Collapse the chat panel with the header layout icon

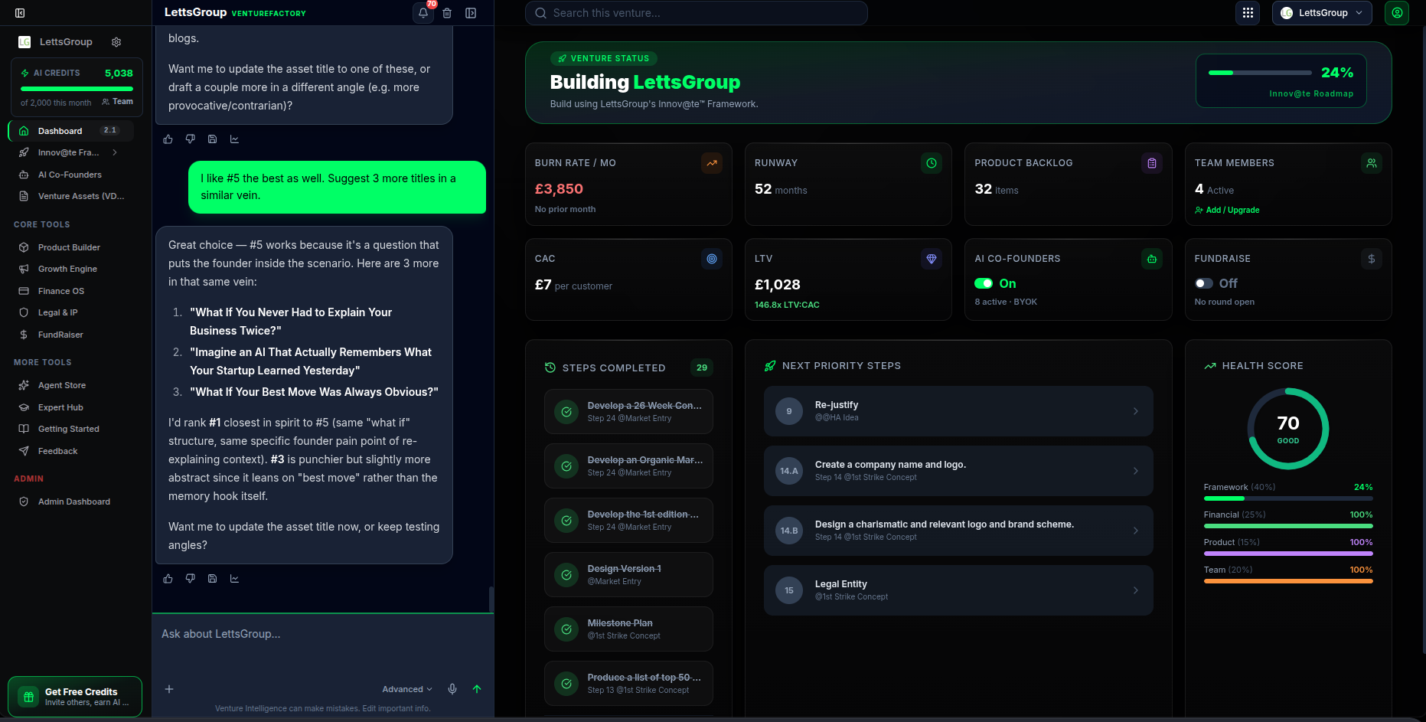(471, 13)
